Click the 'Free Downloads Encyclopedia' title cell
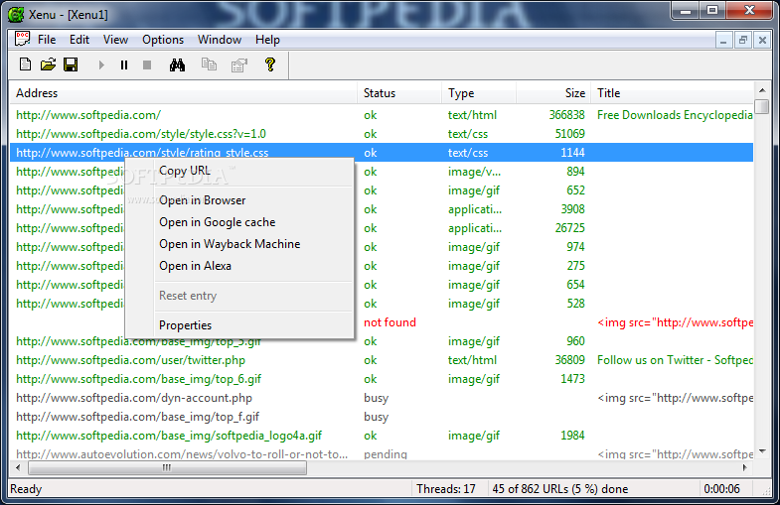The height and width of the screenshot is (505, 780). coord(675,115)
